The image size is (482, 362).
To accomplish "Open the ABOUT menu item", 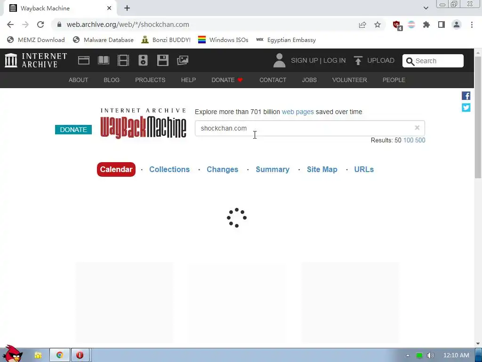I will pos(78,80).
